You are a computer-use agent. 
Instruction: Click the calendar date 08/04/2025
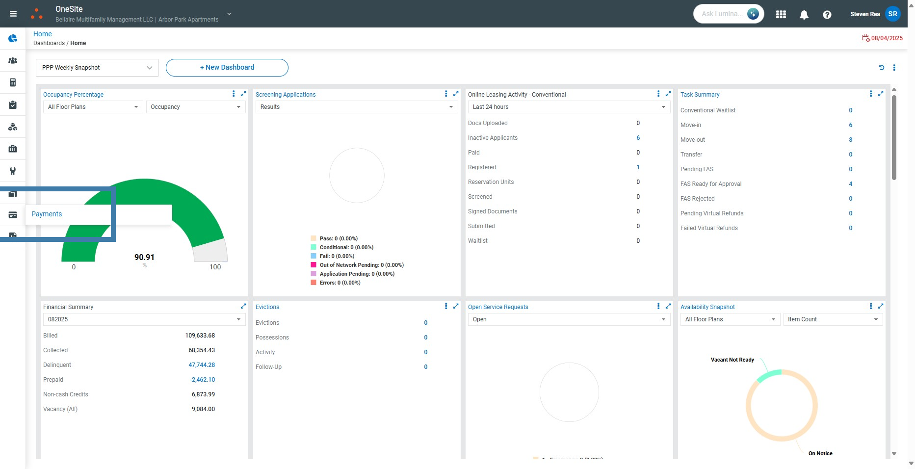[883, 38]
